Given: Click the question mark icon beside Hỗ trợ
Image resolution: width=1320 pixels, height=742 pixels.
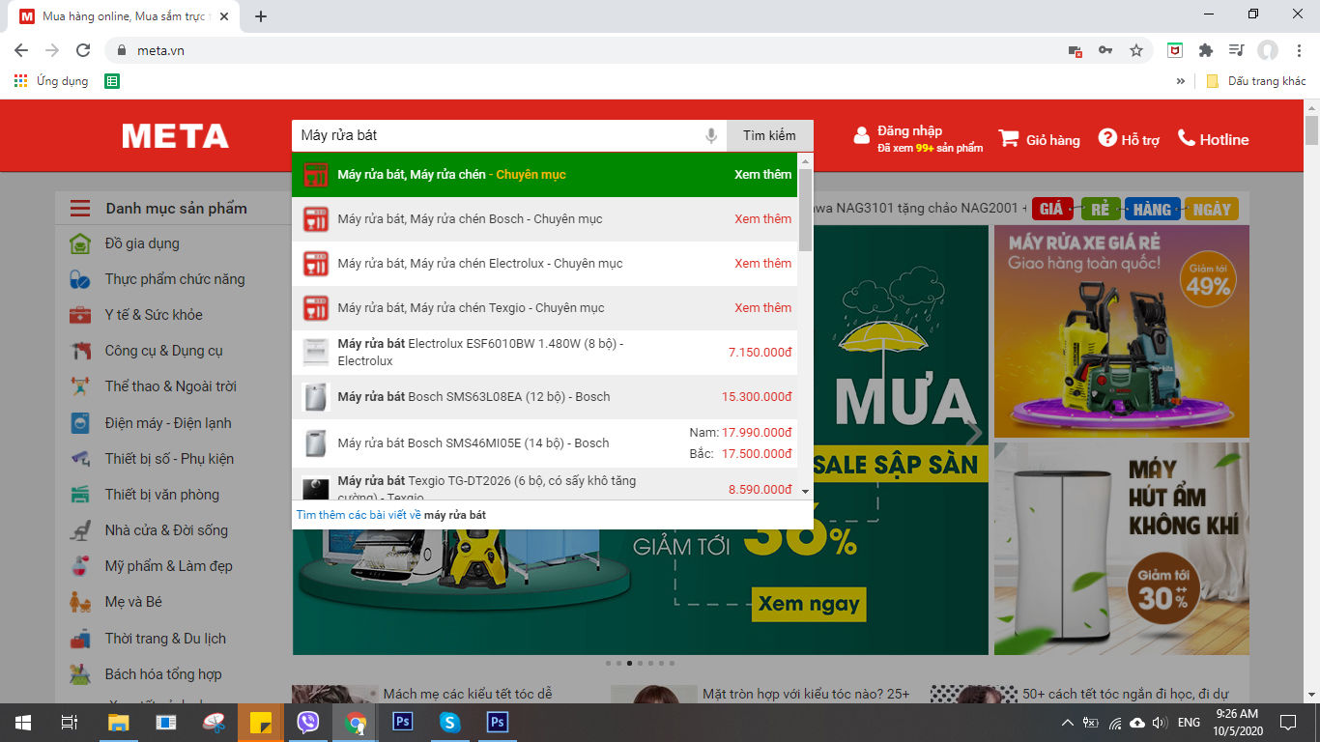Looking at the screenshot, I should [x=1107, y=138].
